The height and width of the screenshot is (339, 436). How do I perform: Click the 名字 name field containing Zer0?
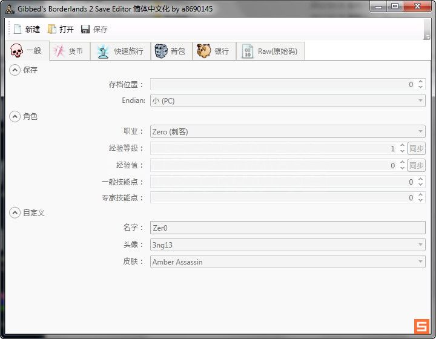pyautogui.click(x=288, y=228)
